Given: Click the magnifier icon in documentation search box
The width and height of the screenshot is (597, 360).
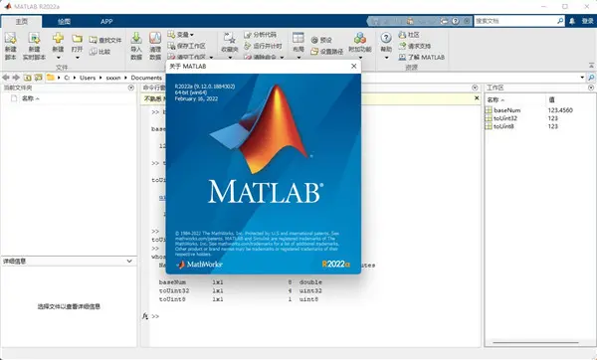Looking at the screenshot, I should coord(560,21).
